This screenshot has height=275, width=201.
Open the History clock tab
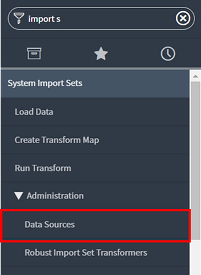point(168,53)
